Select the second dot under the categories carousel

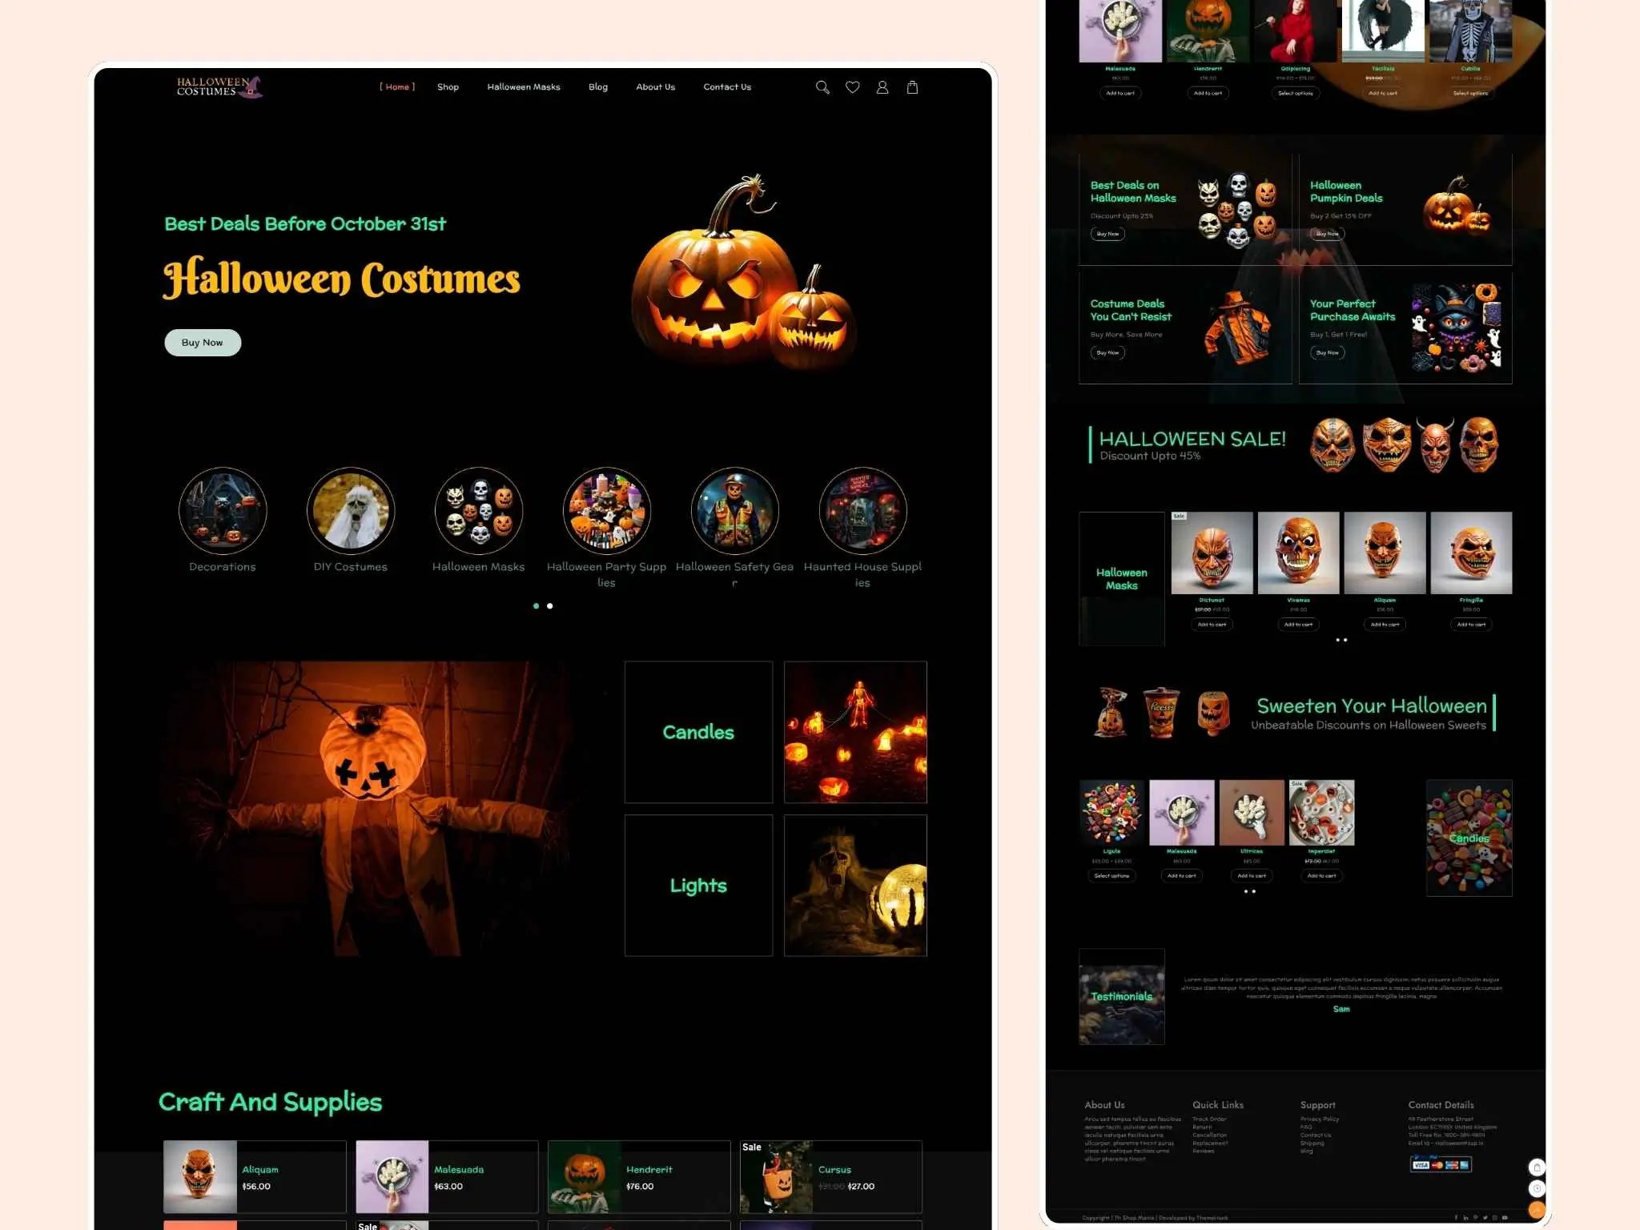pyautogui.click(x=550, y=606)
